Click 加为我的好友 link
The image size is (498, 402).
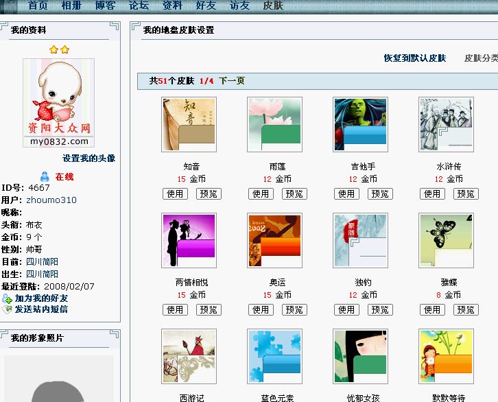tap(41, 298)
